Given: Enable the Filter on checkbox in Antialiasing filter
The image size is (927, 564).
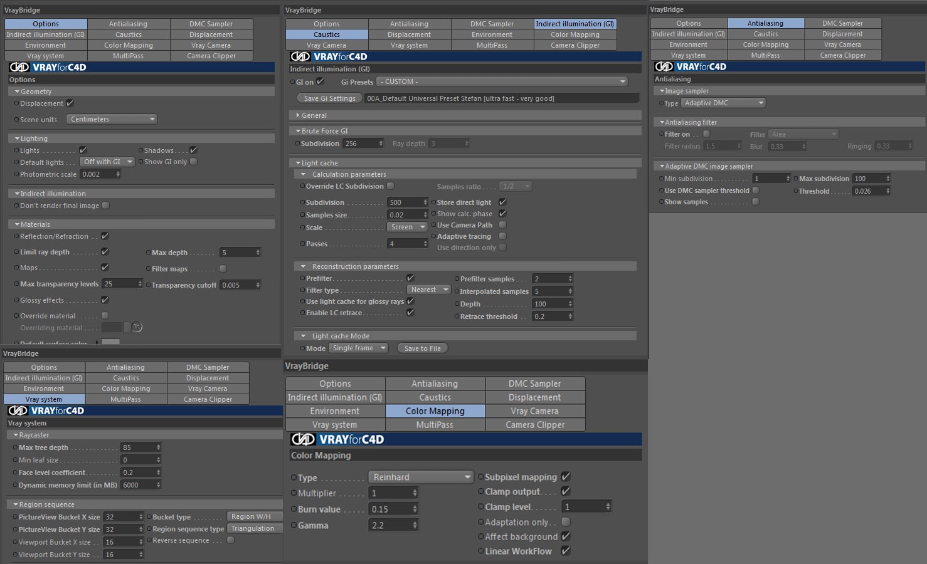Looking at the screenshot, I should [x=706, y=134].
